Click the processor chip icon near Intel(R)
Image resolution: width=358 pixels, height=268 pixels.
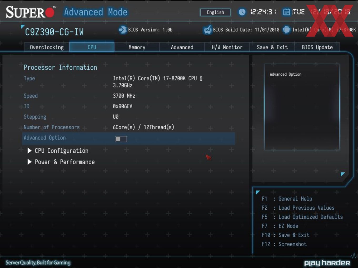pyautogui.click(x=286, y=30)
